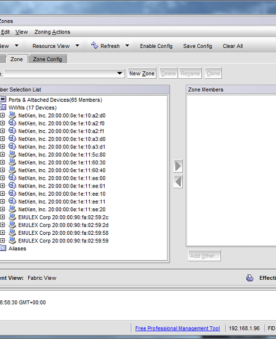Screen dimensions: 276x339
Task: Click device icon for EMULEX 20:00:00:90:fa:02:59:2d
Action: tap(13, 224)
